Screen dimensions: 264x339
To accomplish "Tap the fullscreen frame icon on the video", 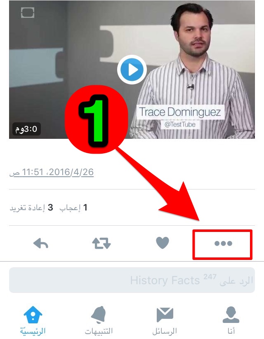I will click(28, 12).
